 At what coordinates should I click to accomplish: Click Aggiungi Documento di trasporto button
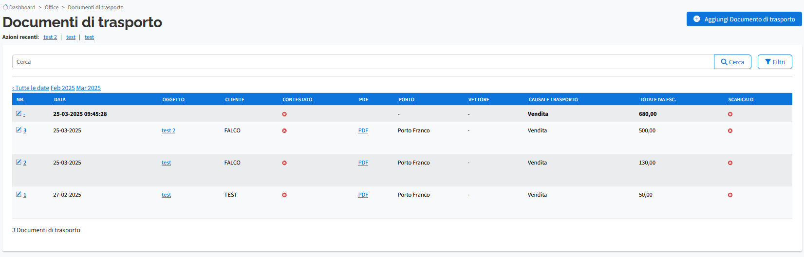[x=744, y=19]
